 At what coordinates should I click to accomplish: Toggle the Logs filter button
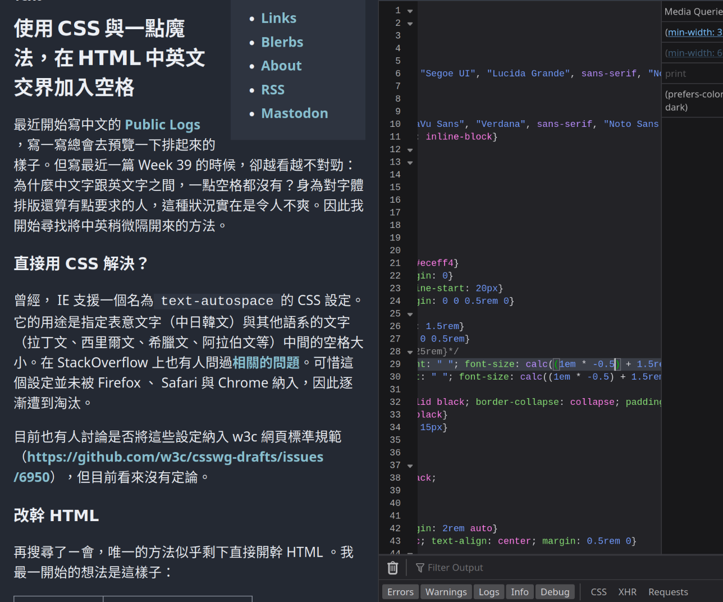click(489, 592)
